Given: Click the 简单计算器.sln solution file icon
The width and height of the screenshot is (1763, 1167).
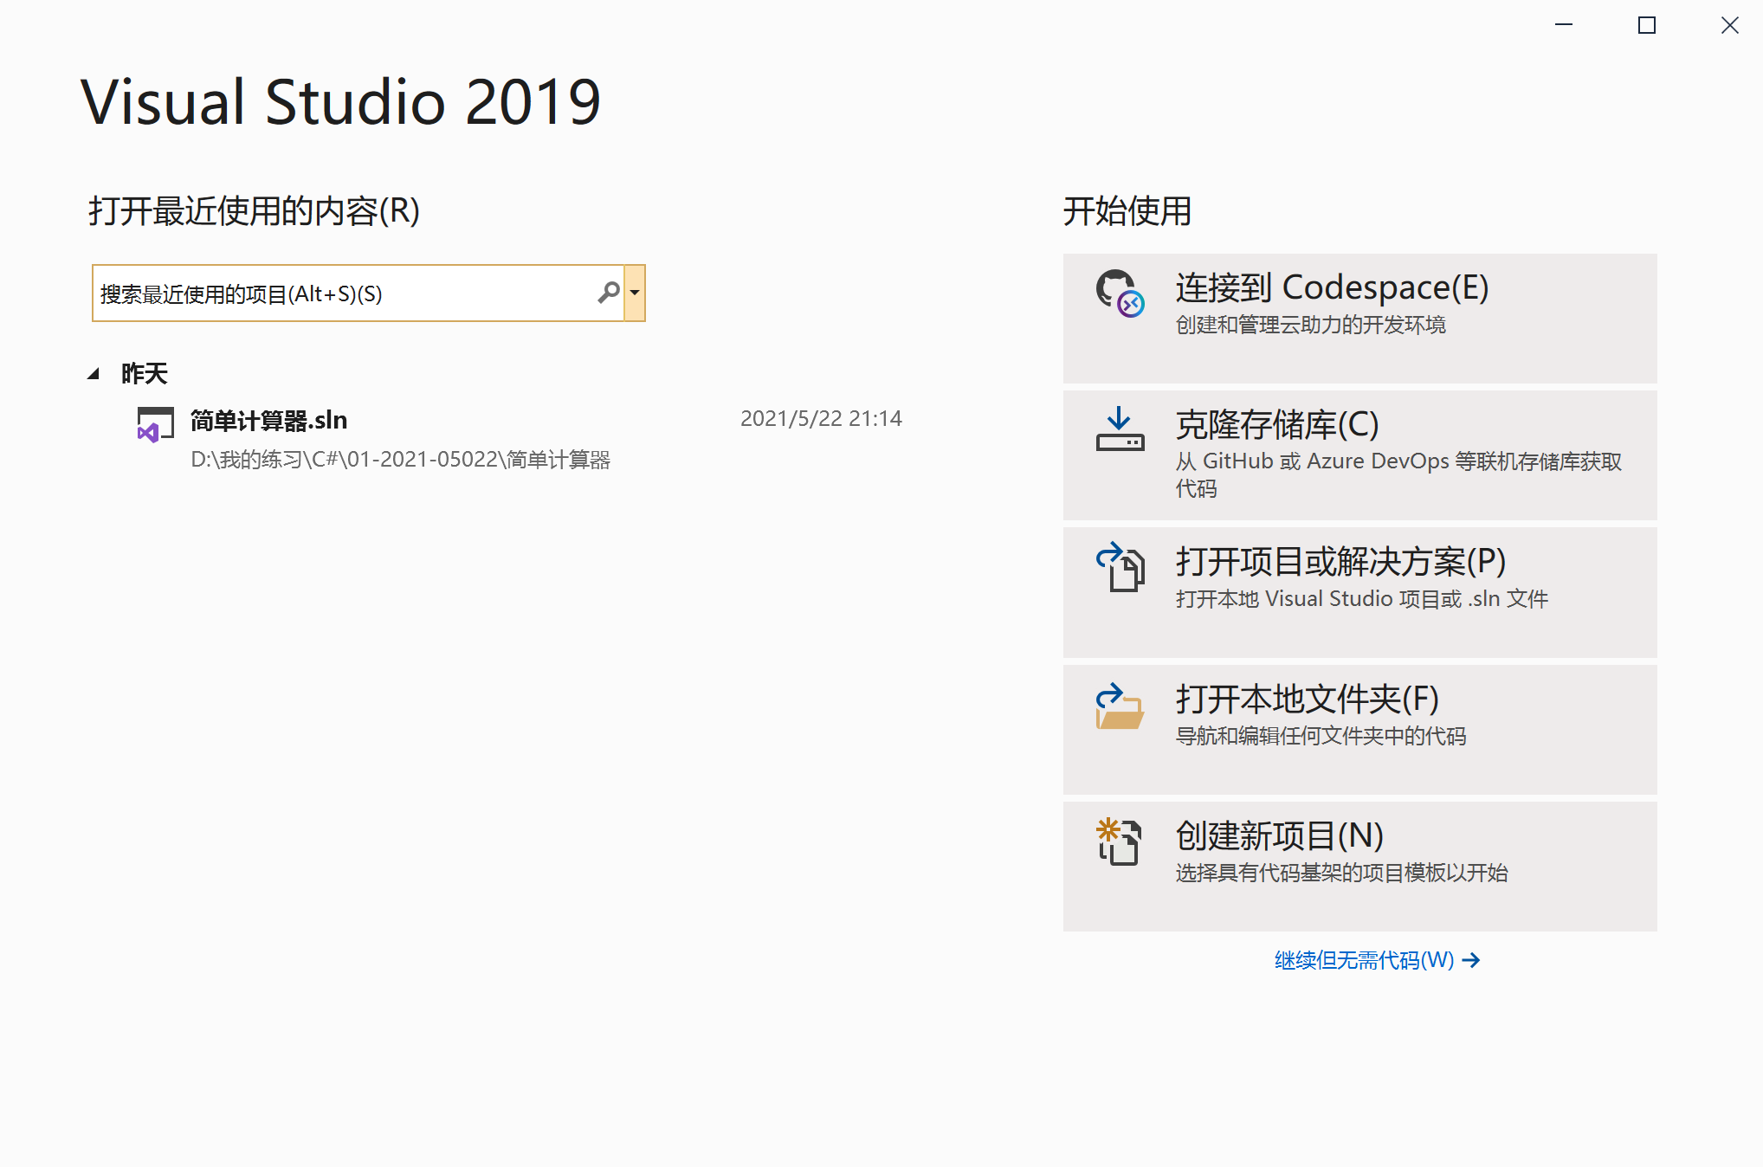Looking at the screenshot, I should (x=155, y=425).
